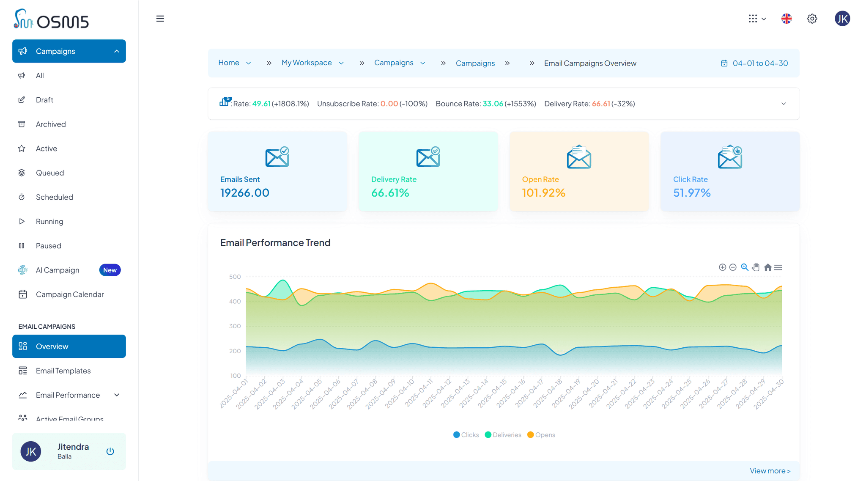Click the power logout icon

(110, 451)
